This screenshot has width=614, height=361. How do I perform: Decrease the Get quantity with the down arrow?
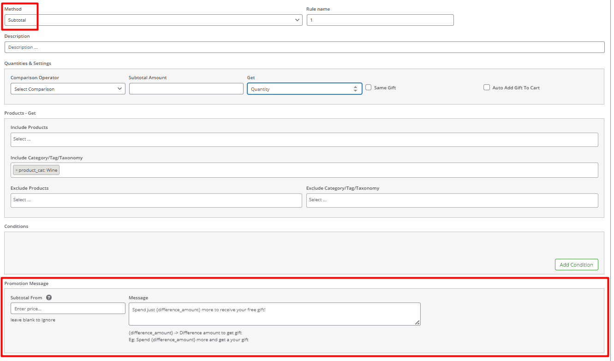[x=355, y=91]
